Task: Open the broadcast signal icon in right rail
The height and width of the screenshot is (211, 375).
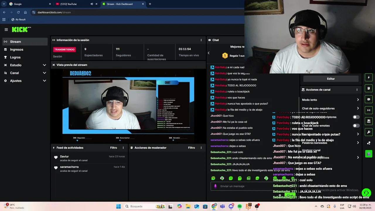Action: click(369, 110)
